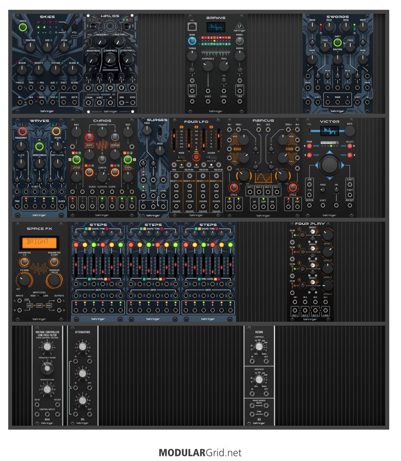Click the red button above FREQUENCY on Waves

[x=23, y=131]
